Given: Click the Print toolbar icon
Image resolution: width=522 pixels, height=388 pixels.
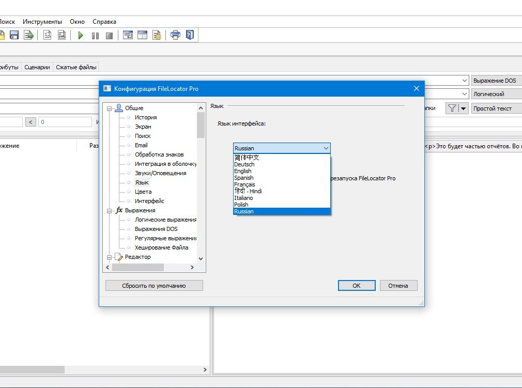Looking at the screenshot, I should 175,35.
